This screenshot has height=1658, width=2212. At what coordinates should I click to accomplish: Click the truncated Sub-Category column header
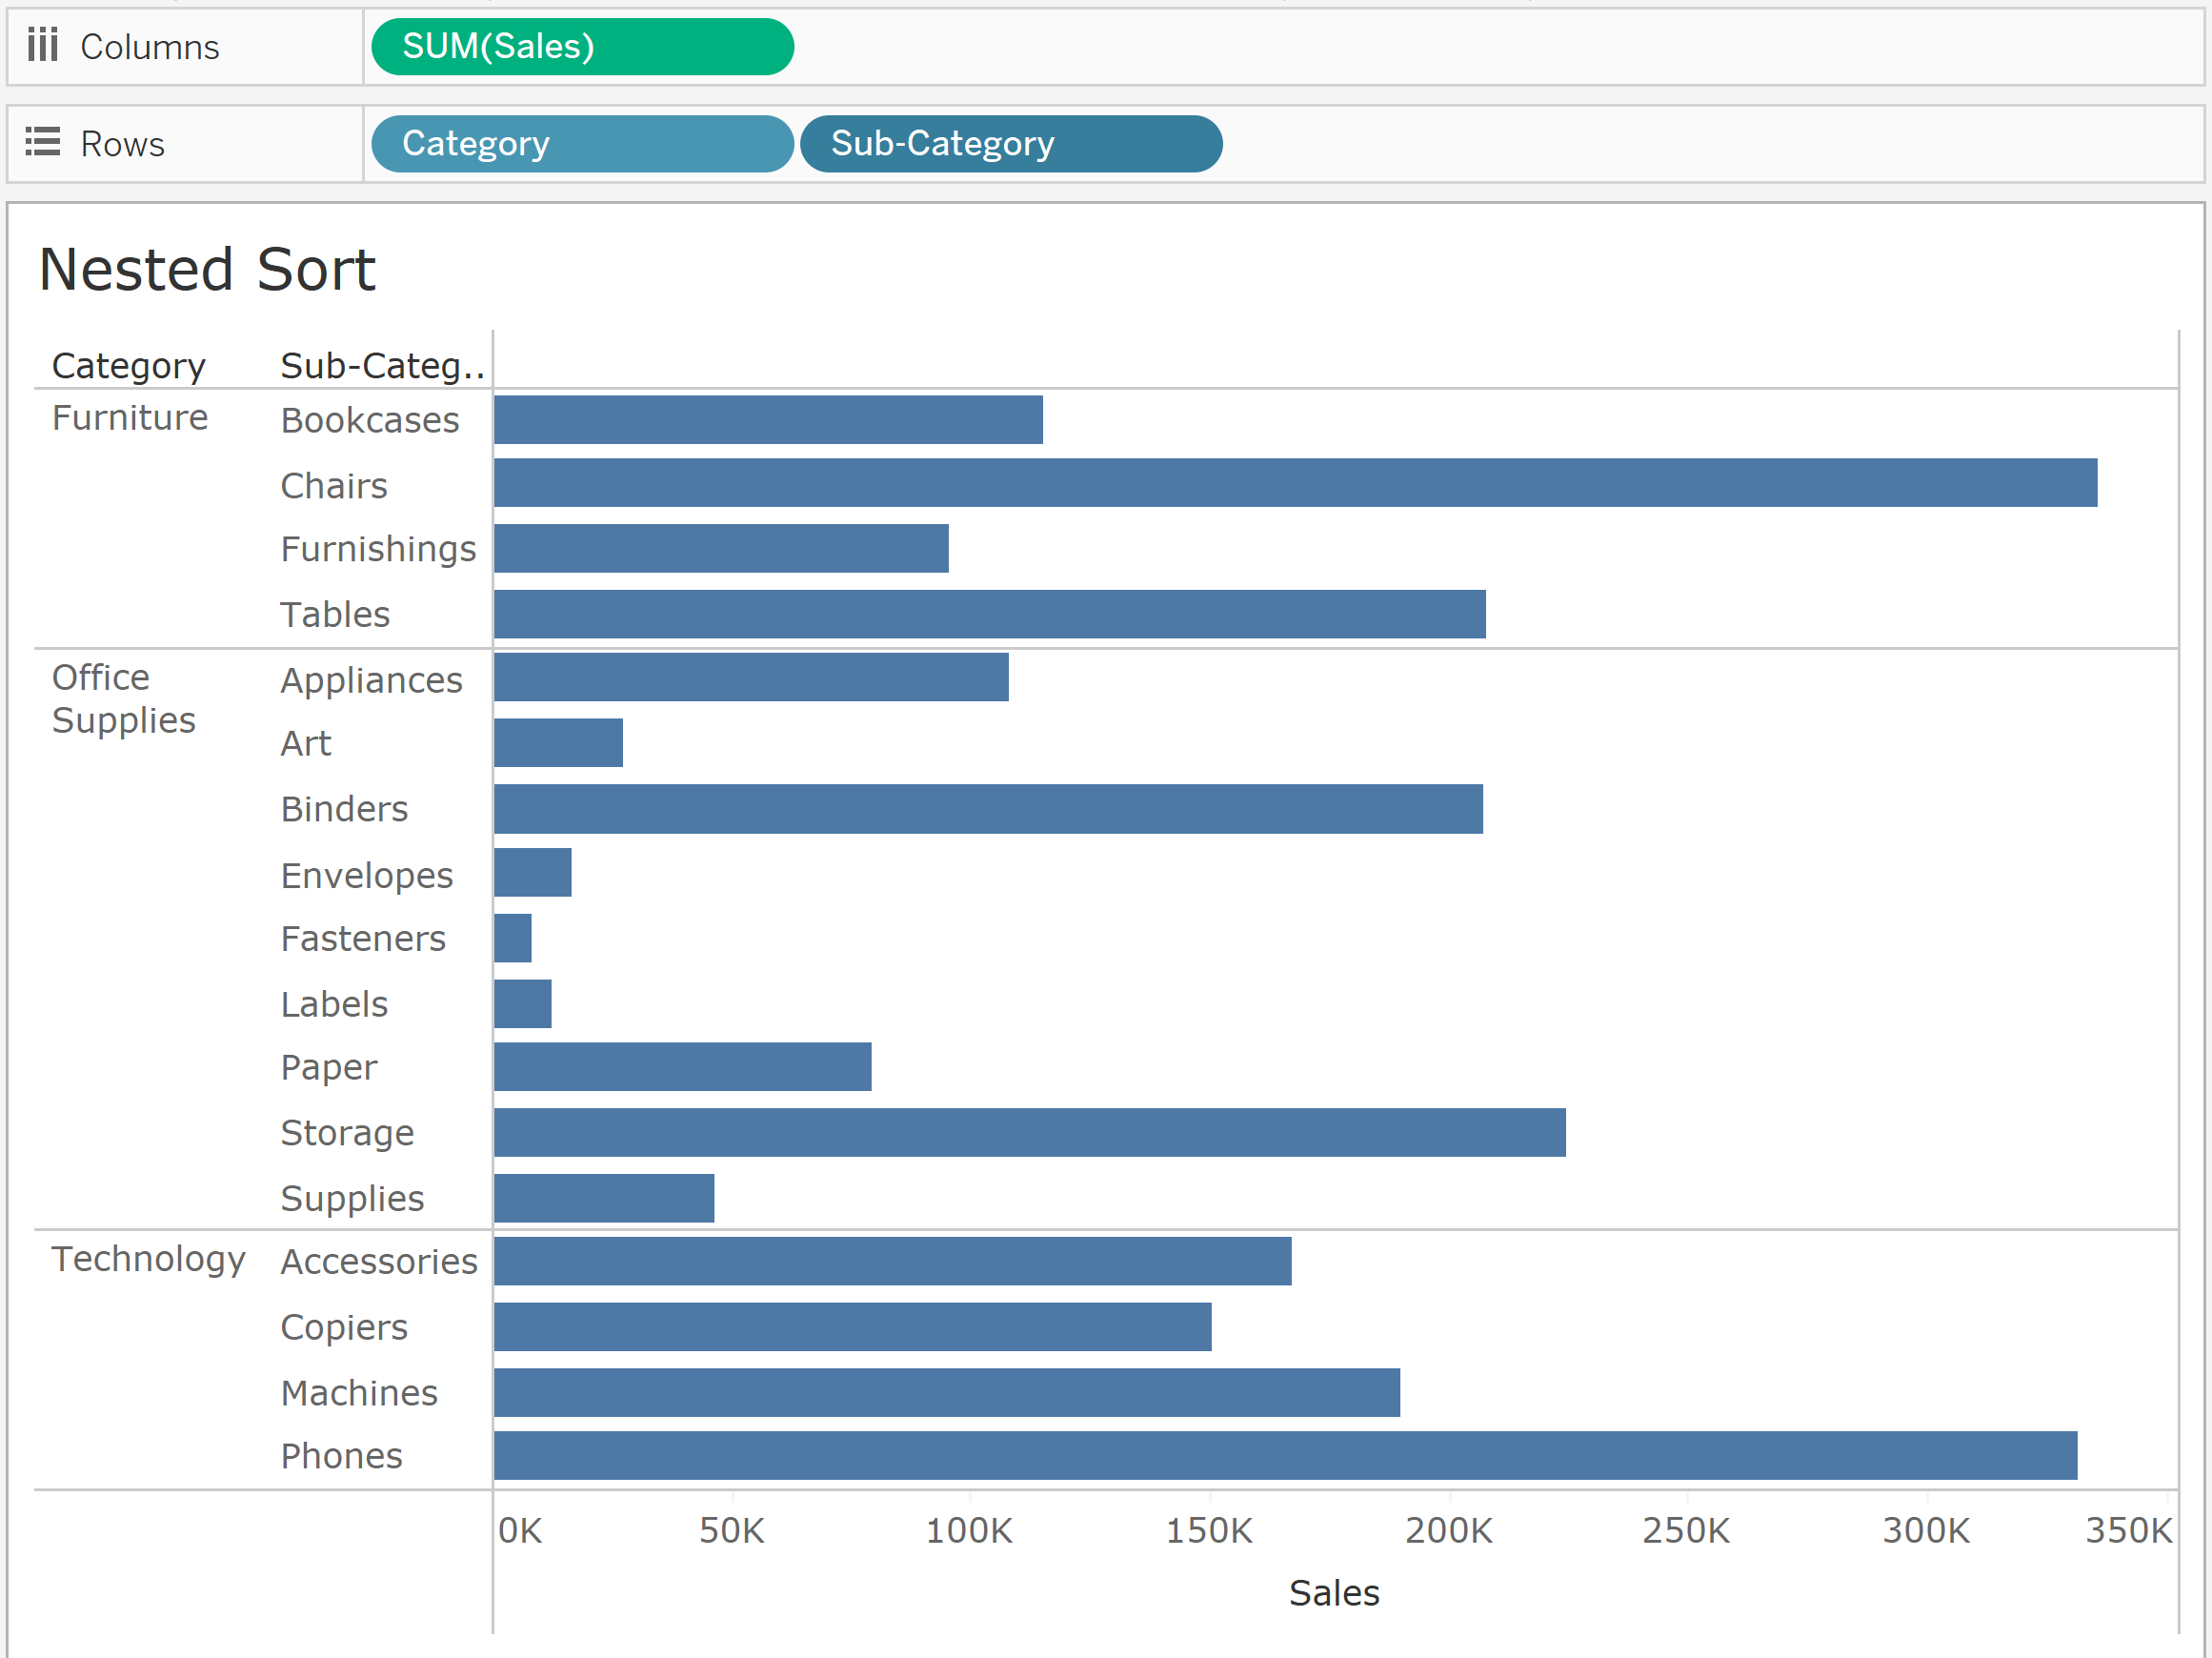point(382,366)
